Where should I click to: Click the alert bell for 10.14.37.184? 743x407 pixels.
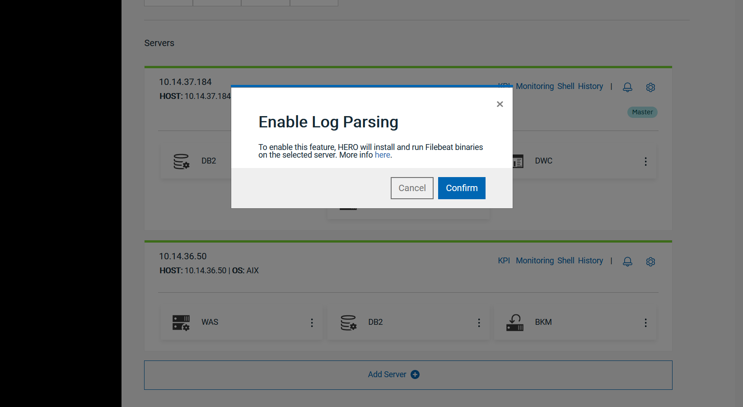click(627, 87)
